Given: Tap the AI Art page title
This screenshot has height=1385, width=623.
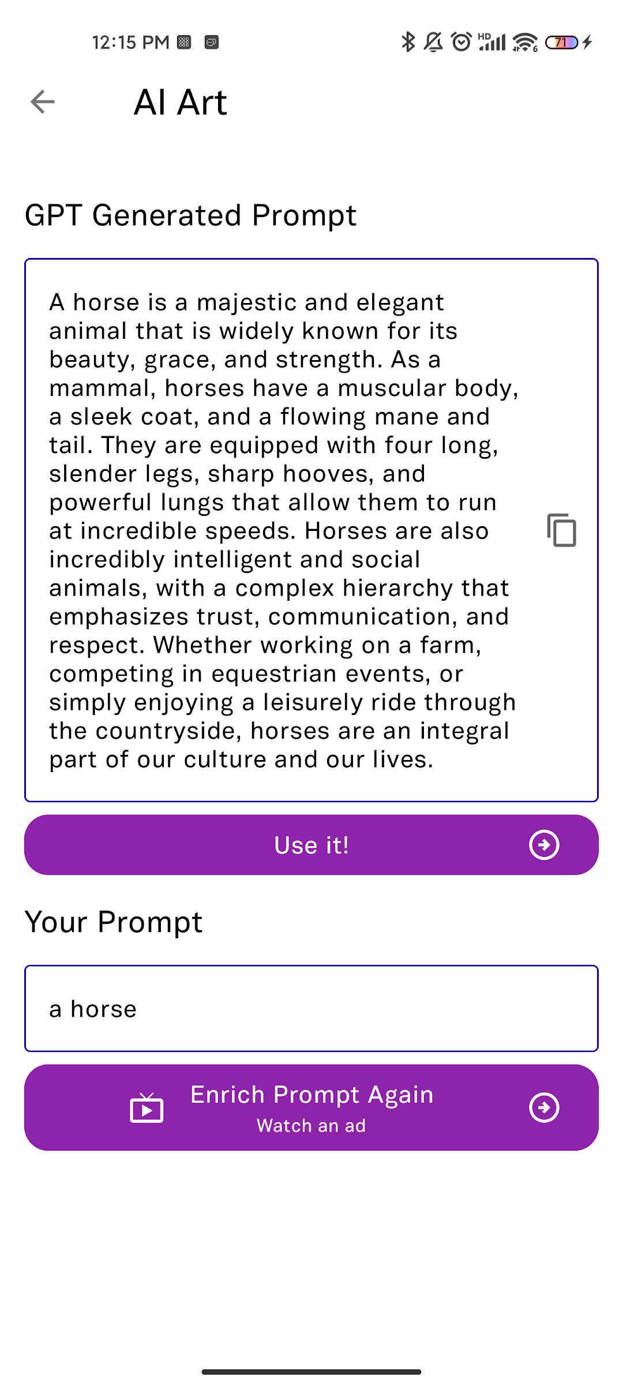Looking at the screenshot, I should (181, 102).
